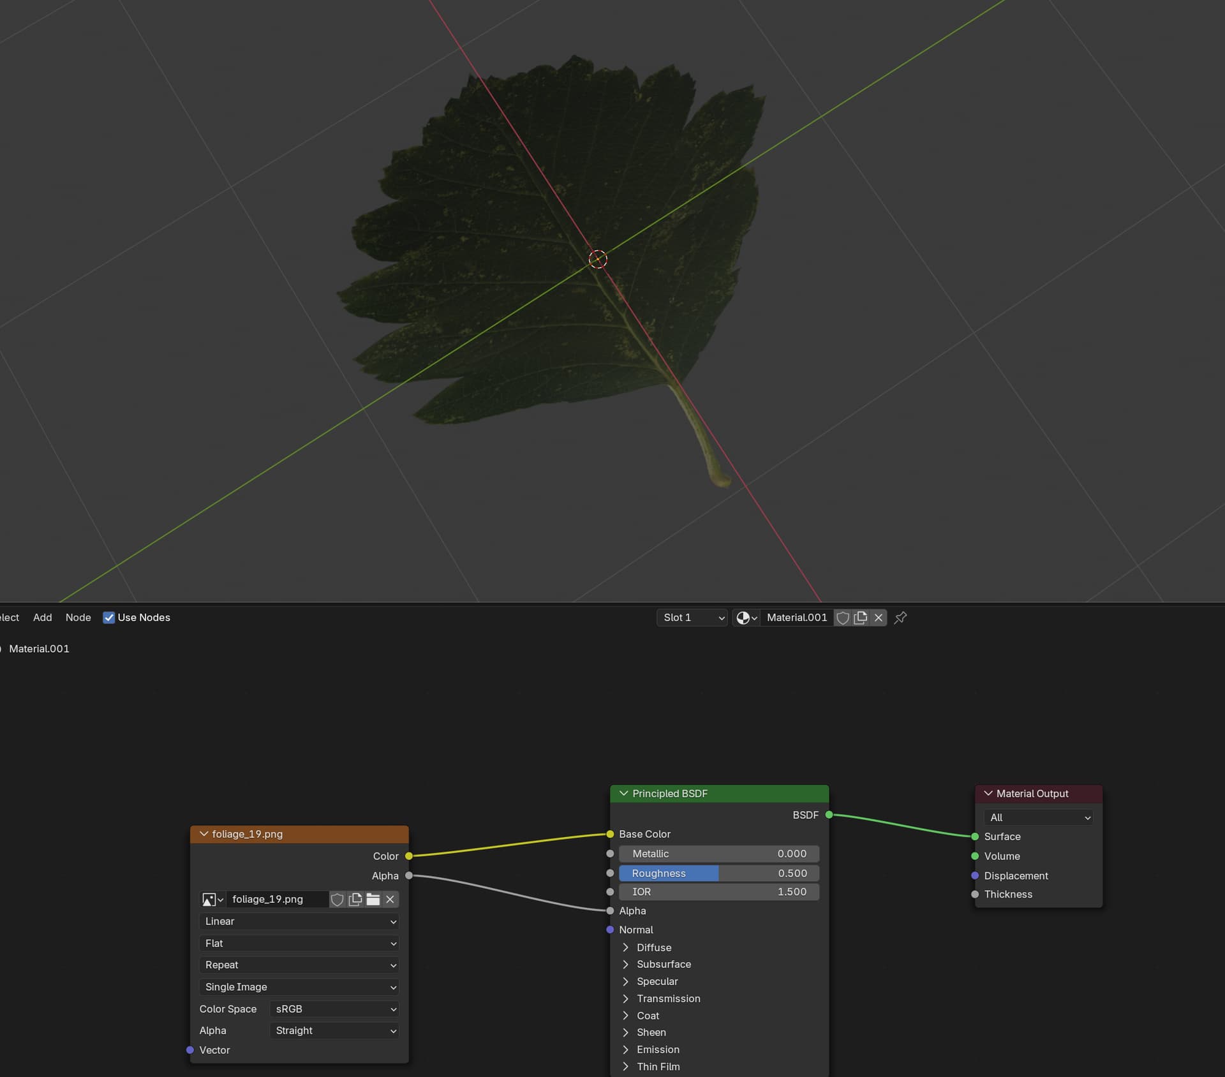Click folder icon to open image file
Image resolution: width=1225 pixels, height=1077 pixels.
point(373,899)
